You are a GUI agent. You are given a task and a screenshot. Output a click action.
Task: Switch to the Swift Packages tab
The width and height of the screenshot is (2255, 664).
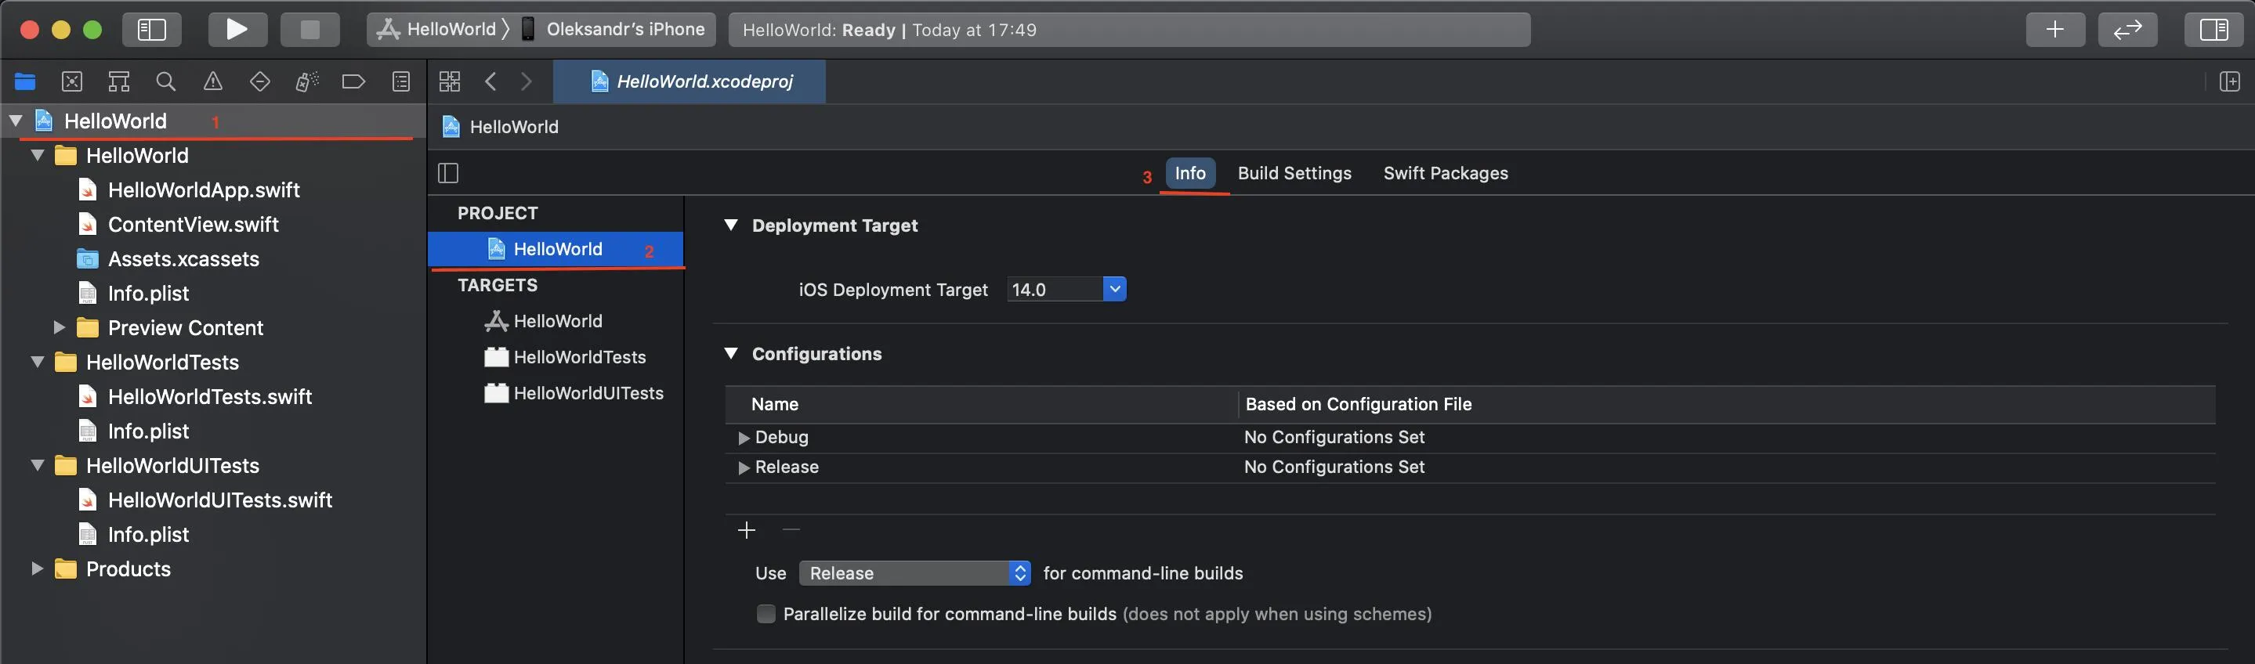point(1446,173)
